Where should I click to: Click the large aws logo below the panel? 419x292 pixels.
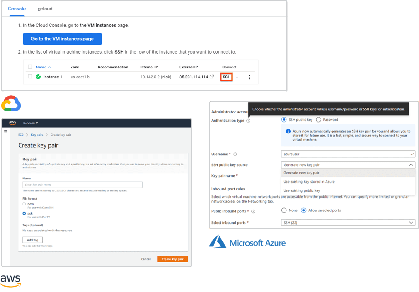10,281
